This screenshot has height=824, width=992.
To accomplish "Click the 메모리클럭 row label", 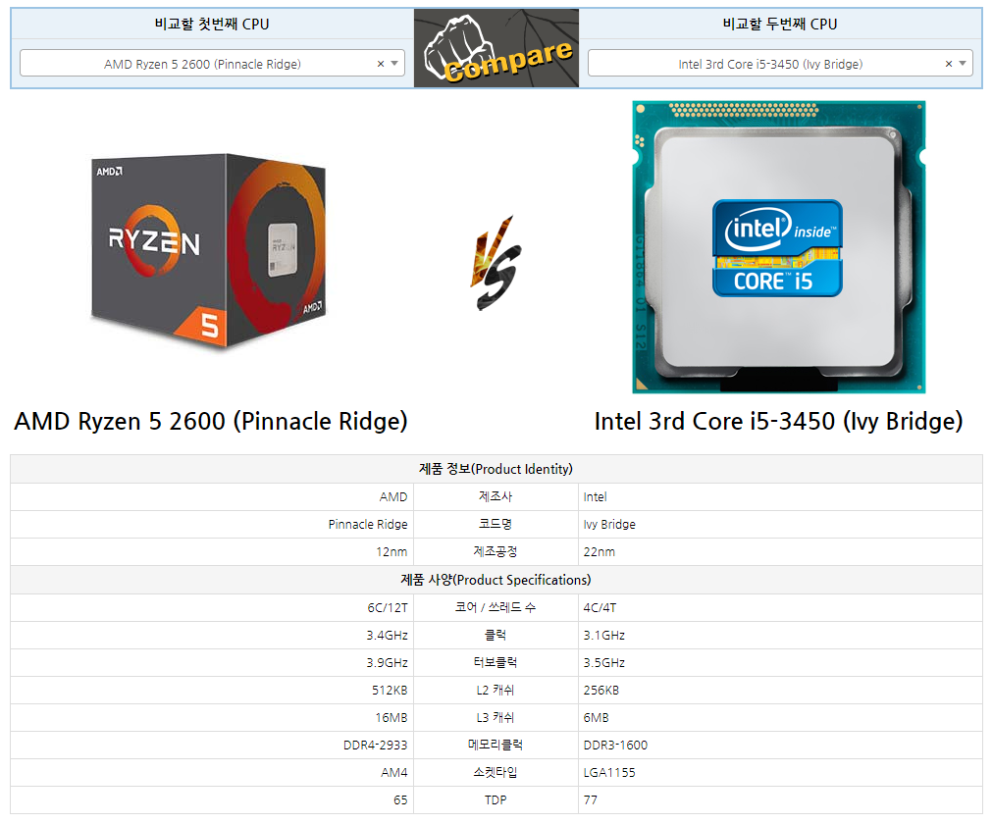I will [496, 745].
